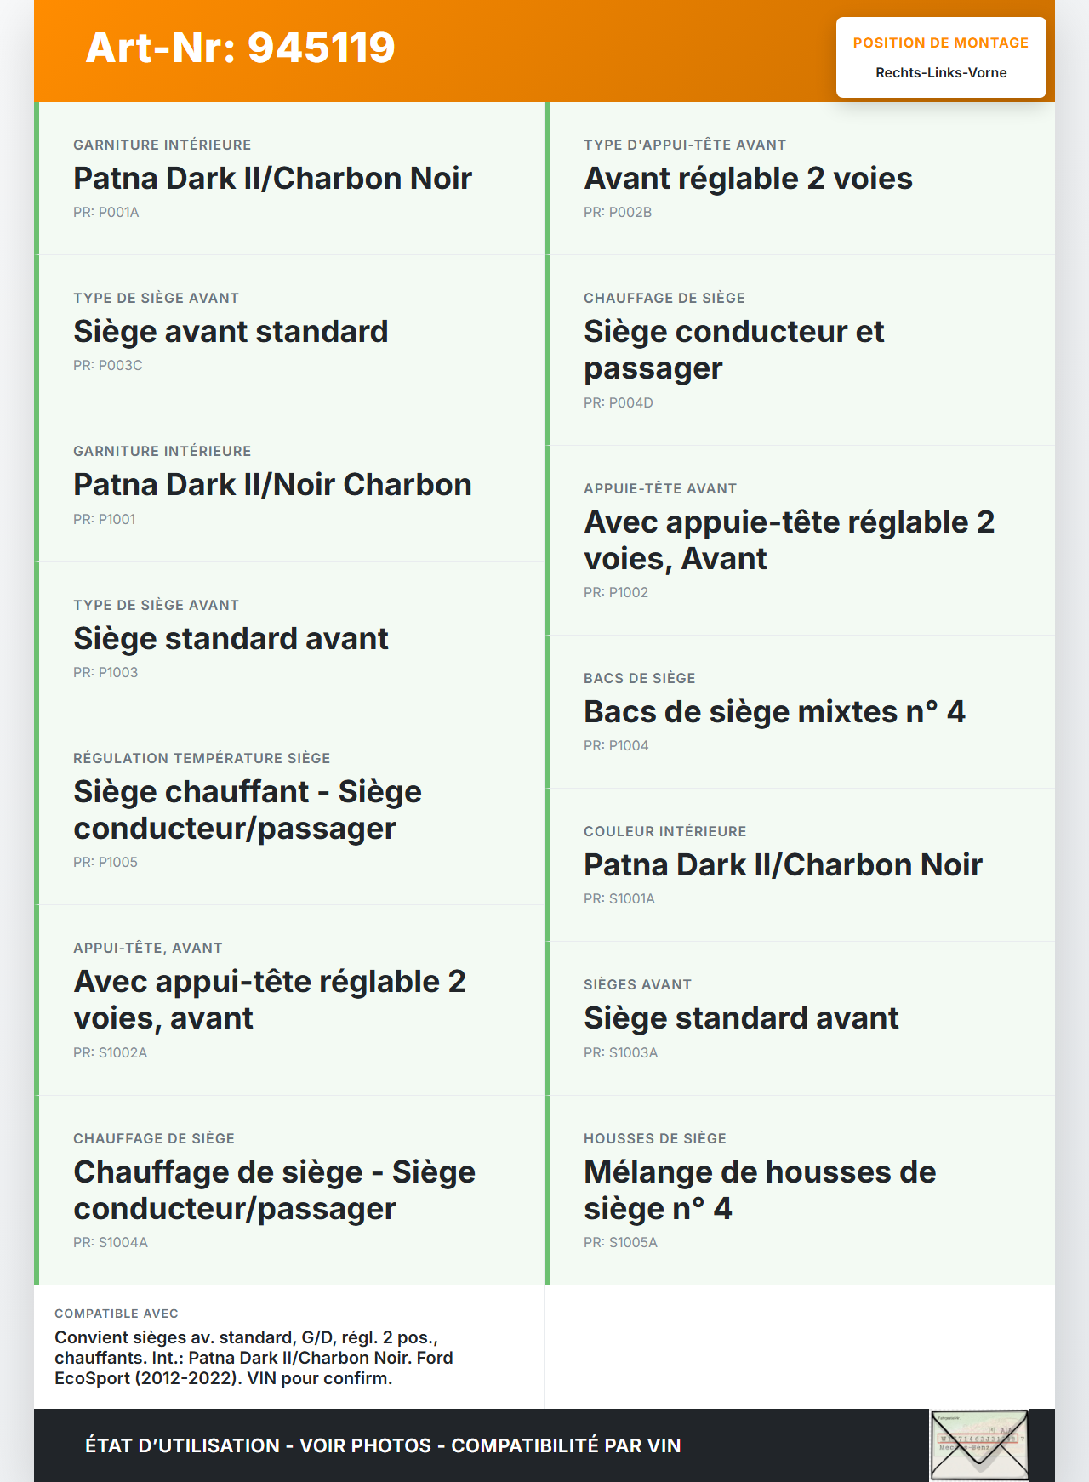Select the Patna Dark II/Noir Charbon card
This screenshot has height=1482, width=1089.
pyautogui.click(x=290, y=485)
